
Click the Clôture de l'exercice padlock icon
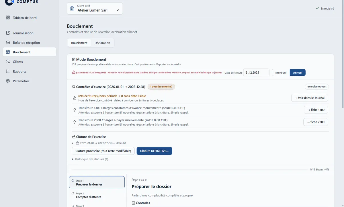pyautogui.click(x=74, y=137)
